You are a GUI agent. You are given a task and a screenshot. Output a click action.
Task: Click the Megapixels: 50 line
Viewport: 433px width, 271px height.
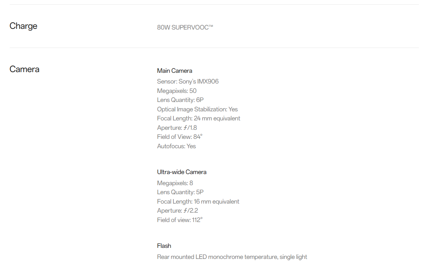(176, 91)
